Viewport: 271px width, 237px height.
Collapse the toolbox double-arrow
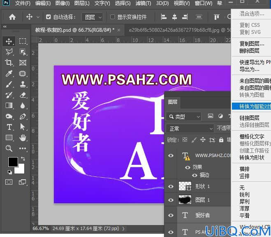[x=5, y=26]
